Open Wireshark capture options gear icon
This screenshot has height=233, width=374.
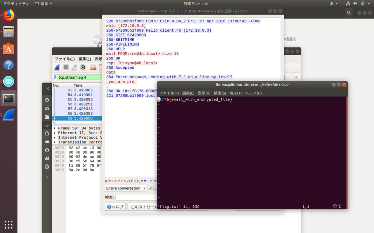[x=83, y=67]
